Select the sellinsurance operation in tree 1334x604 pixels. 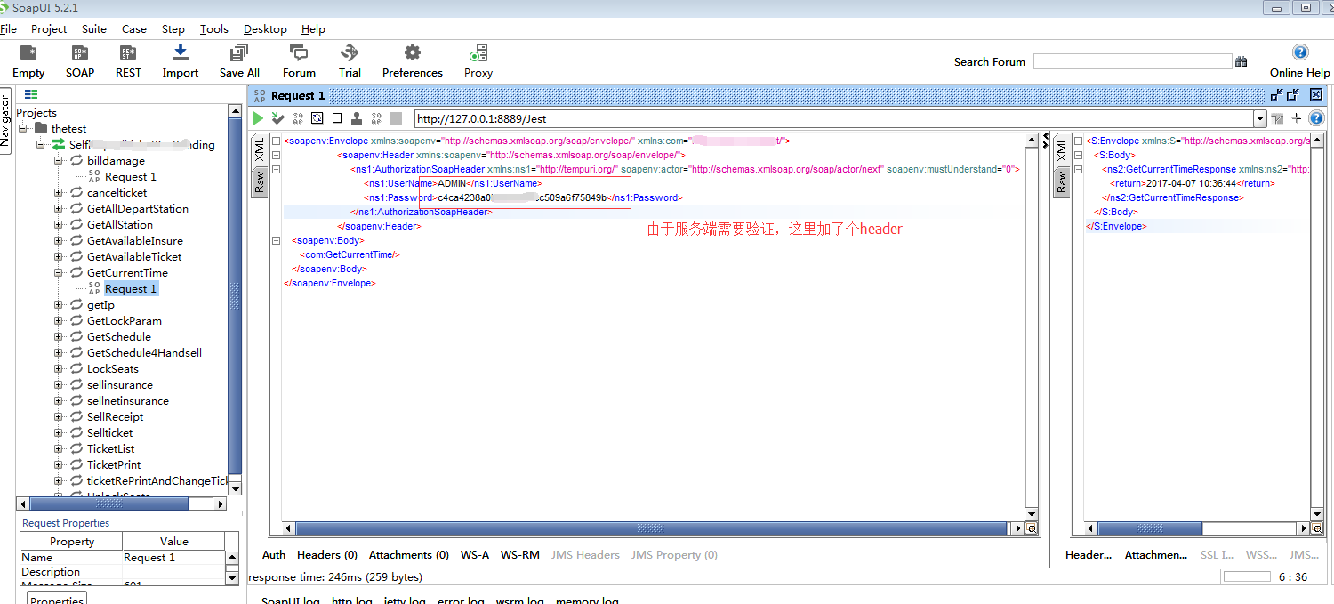tap(120, 385)
